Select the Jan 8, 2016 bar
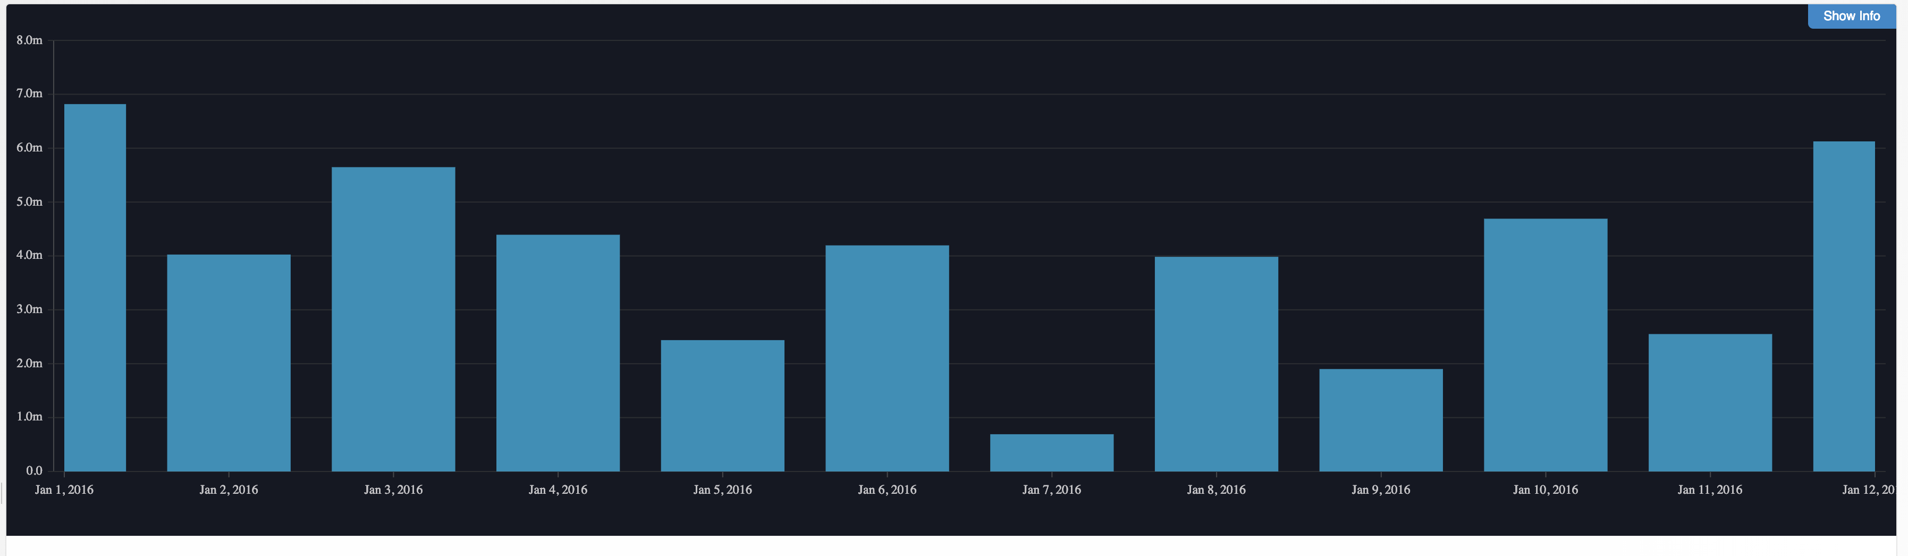The width and height of the screenshot is (1908, 556). click(x=1216, y=364)
